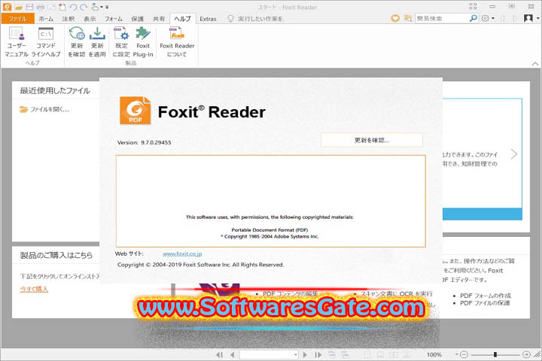Select the ヘルプ tab
This screenshot has width=542, height=361.
click(182, 19)
